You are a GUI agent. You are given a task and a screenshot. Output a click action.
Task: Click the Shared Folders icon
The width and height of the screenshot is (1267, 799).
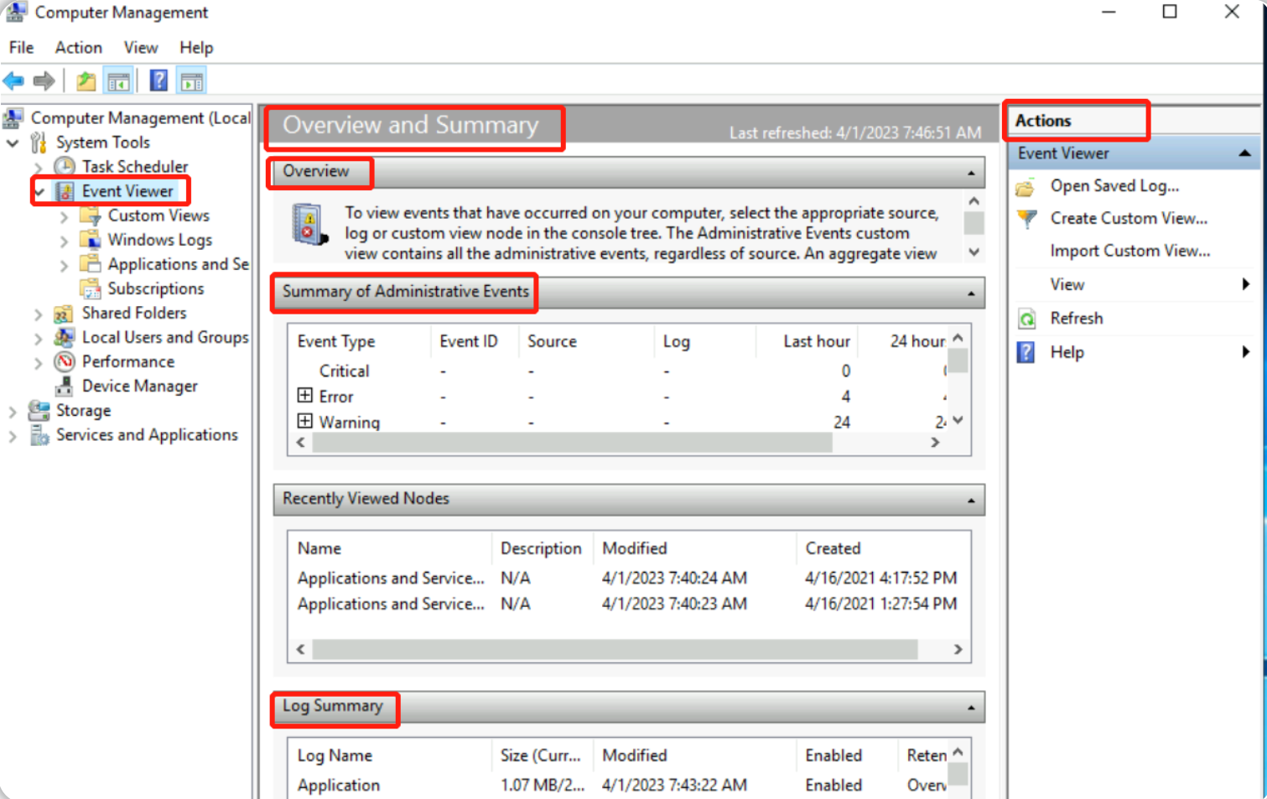click(x=64, y=314)
